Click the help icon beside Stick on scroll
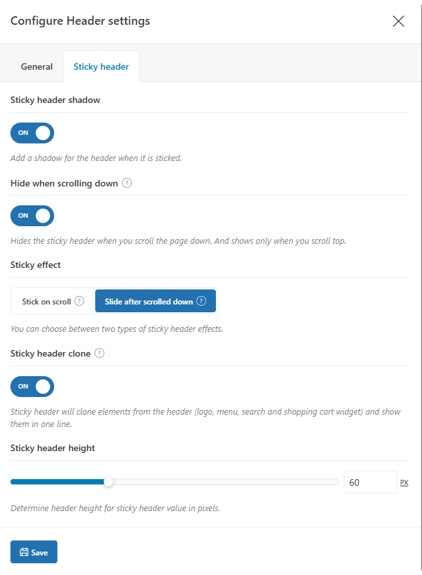Image resolution: width=422 pixels, height=575 pixels. pyautogui.click(x=80, y=301)
